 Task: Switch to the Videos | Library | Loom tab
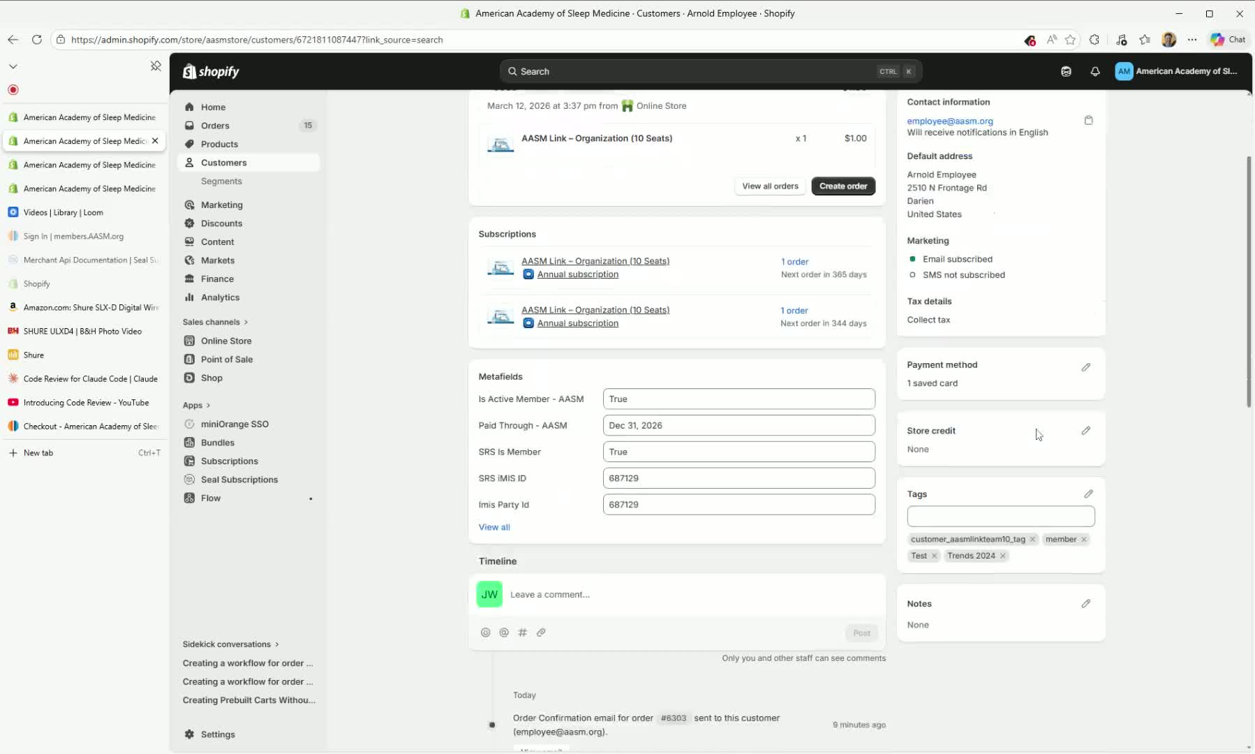(84, 212)
